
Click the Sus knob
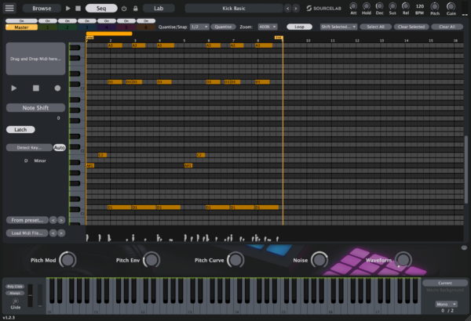tap(392, 6)
